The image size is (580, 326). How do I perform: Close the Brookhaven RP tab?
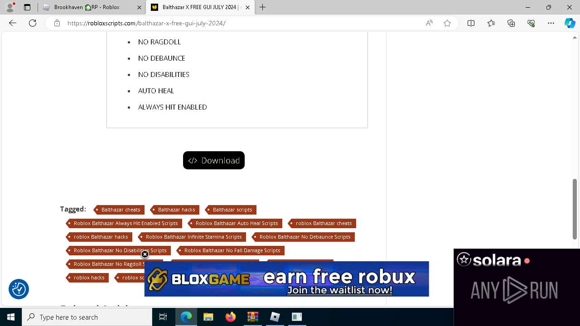coord(139,7)
